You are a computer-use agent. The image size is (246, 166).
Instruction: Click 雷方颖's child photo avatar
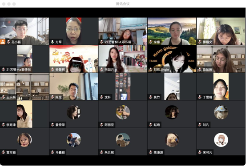tap(24, 140)
